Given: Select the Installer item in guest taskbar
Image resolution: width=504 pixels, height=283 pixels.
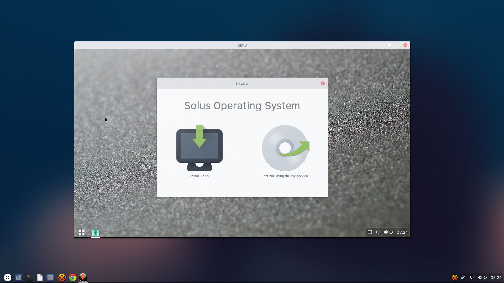Looking at the screenshot, I should pos(96,232).
